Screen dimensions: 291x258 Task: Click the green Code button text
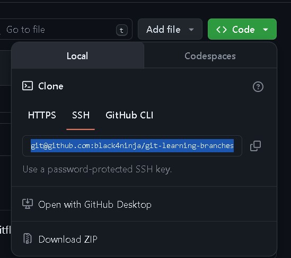click(243, 30)
